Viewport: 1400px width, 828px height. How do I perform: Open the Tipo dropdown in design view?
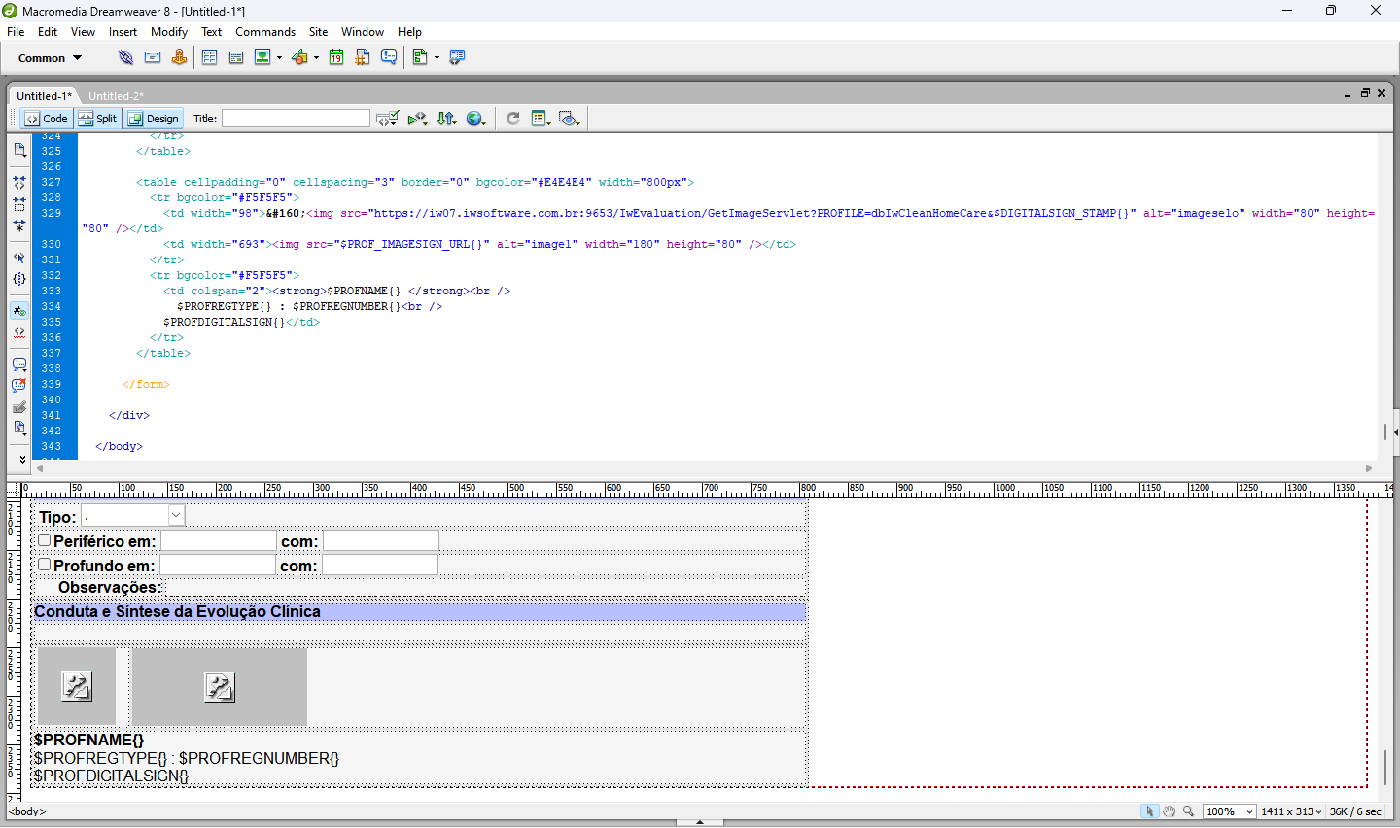pos(176,515)
